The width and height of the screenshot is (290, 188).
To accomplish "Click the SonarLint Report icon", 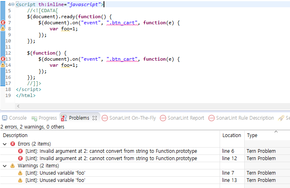I will click(163, 118).
